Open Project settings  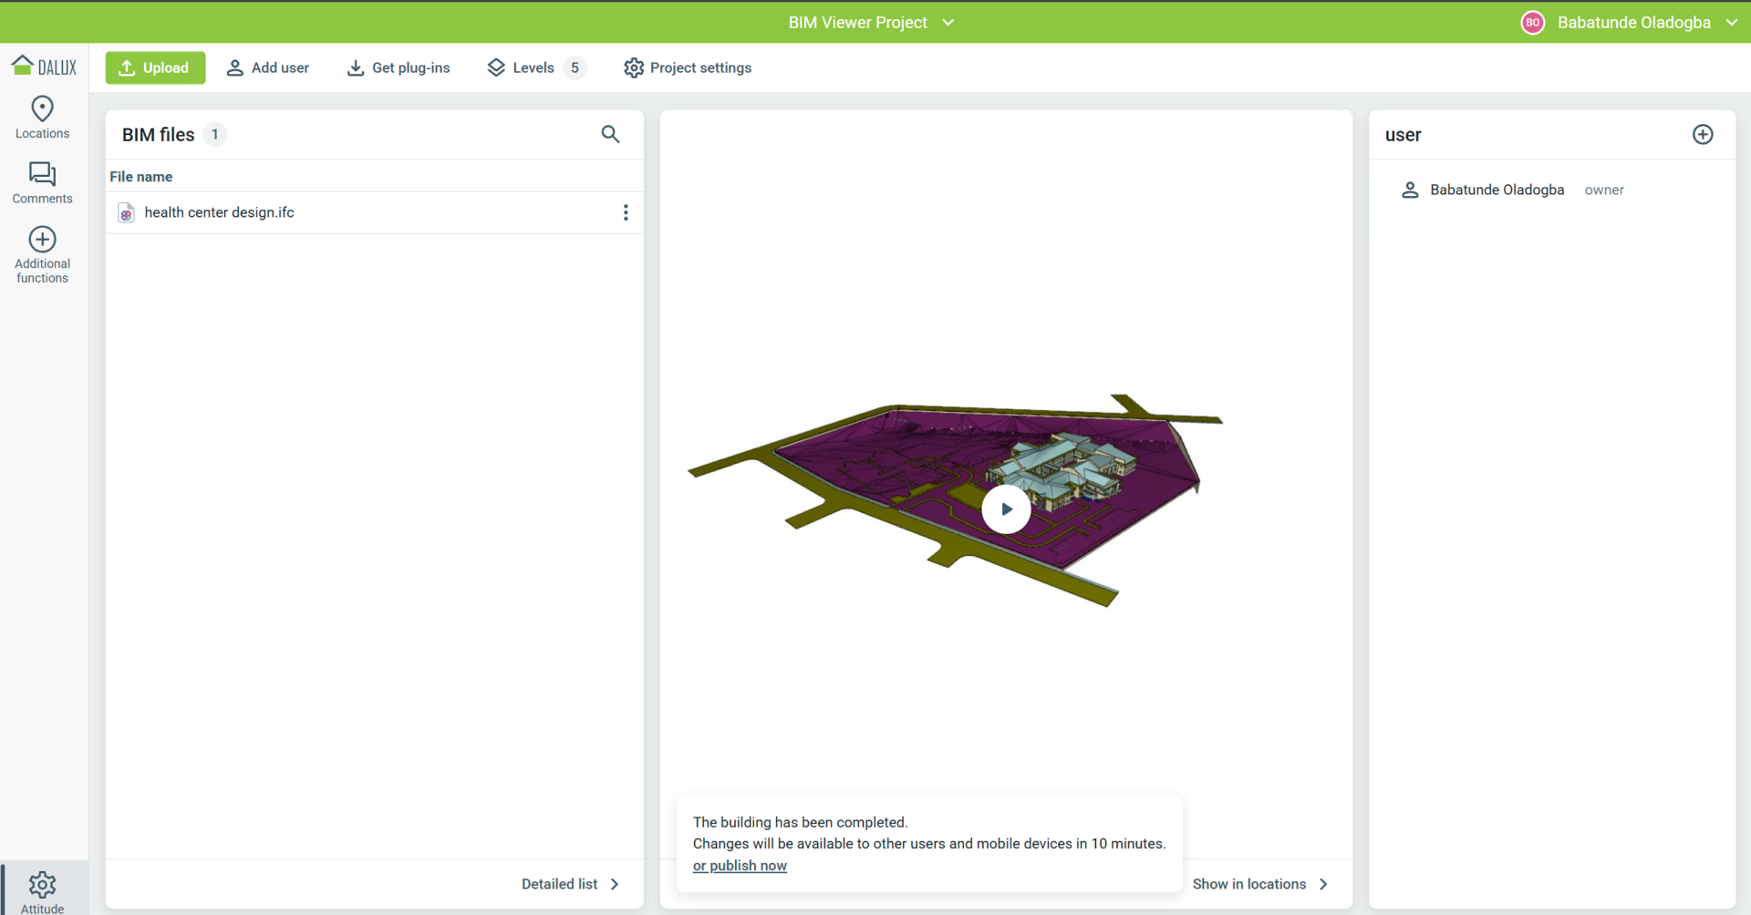click(x=688, y=67)
